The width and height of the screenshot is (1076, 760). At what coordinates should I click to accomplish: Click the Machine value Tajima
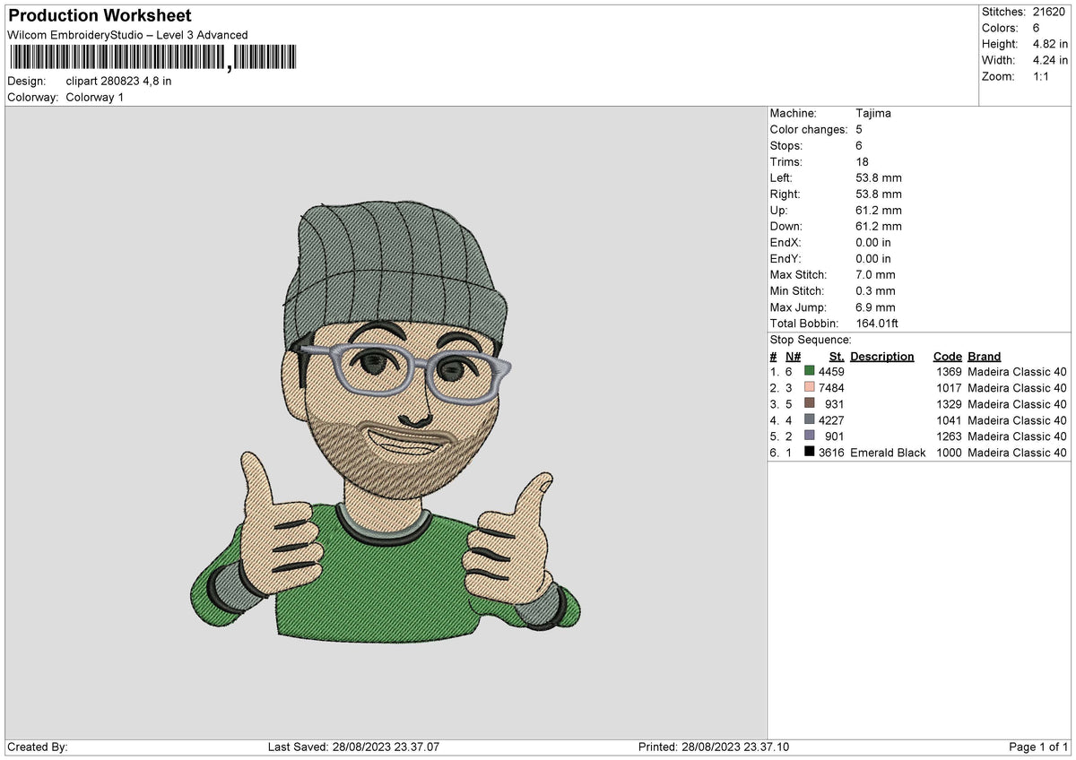(x=873, y=114)
